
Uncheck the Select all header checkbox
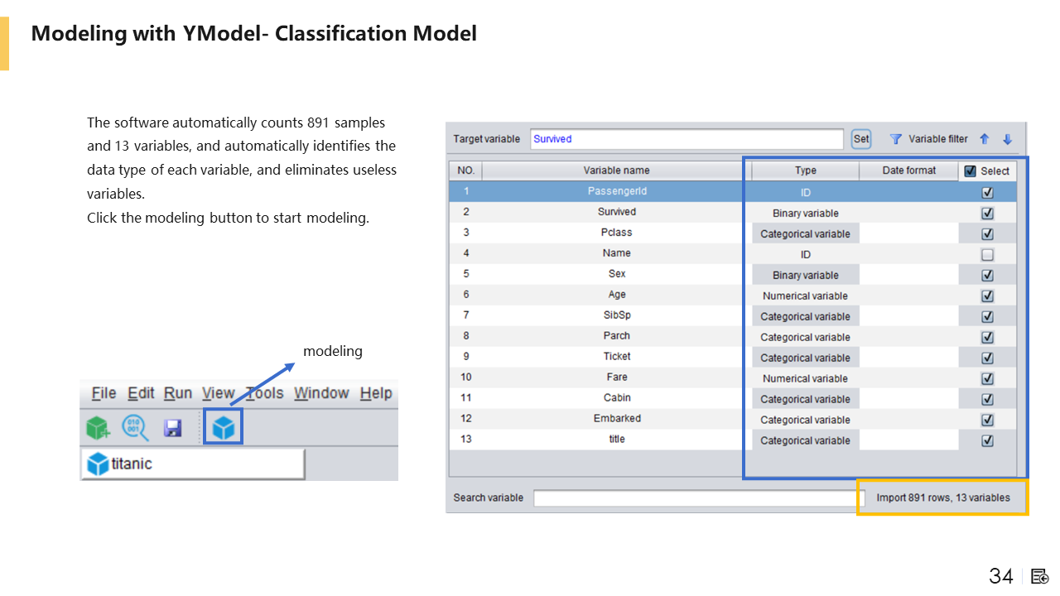click(x=971, y=171)
